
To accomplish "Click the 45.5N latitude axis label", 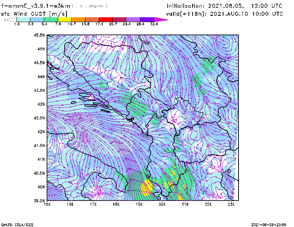I will pos(39,35).
